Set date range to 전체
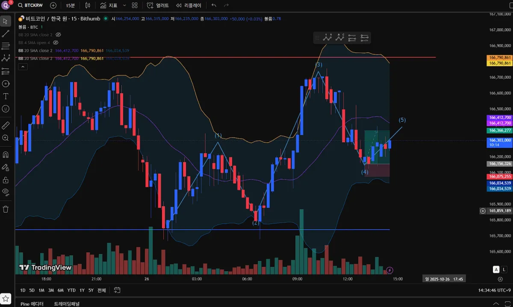The image size is (513, 307). pos(101,290)
